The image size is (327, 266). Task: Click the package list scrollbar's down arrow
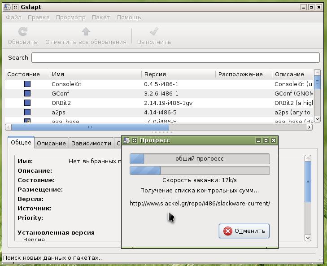[x=317, y=119]
